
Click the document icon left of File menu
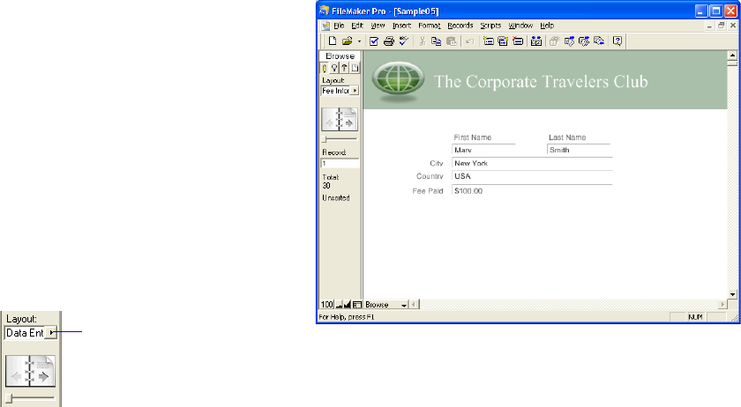[x=326, y=26]
